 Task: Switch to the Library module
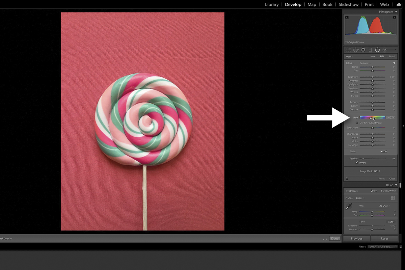pyautogui.click(x=272, y=4)
